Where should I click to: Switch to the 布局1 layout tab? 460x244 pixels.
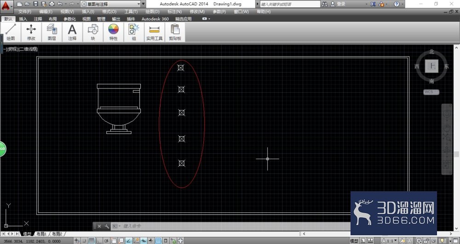(42, 234)
